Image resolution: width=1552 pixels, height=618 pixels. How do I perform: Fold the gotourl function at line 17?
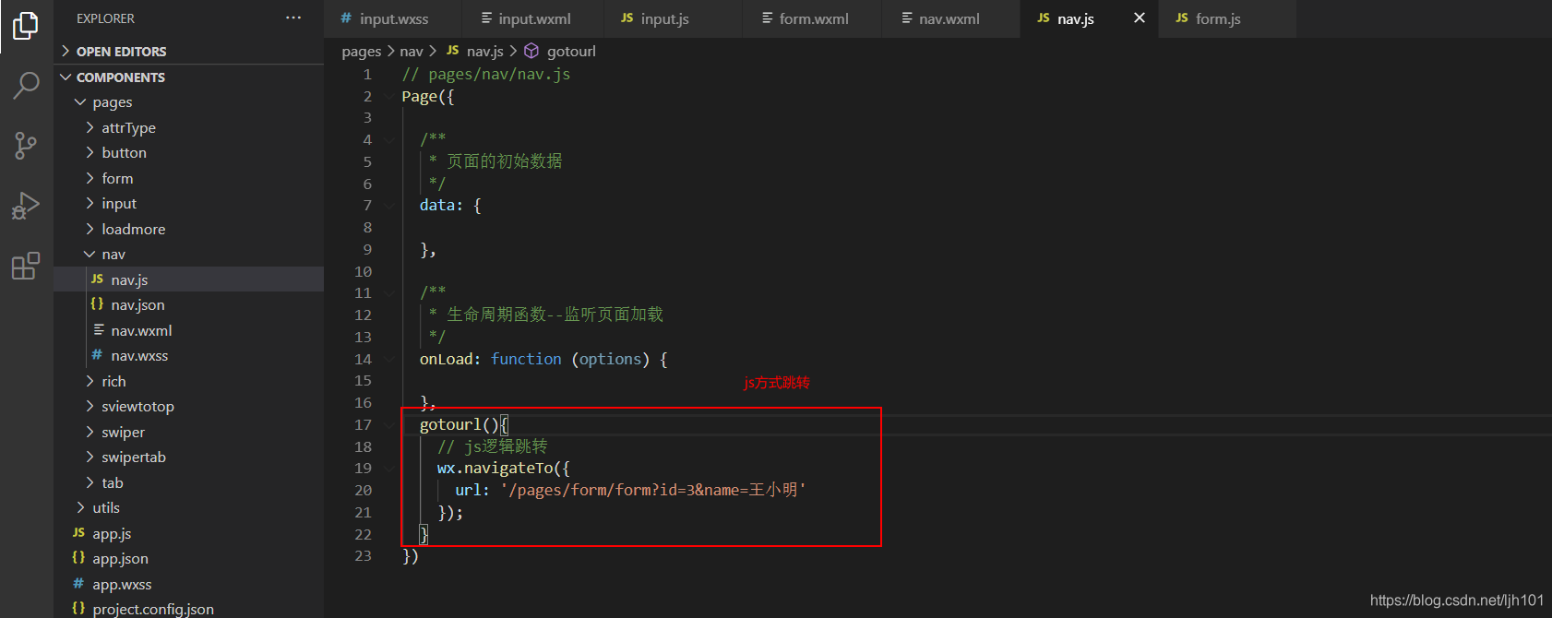[x=390, y=425]
